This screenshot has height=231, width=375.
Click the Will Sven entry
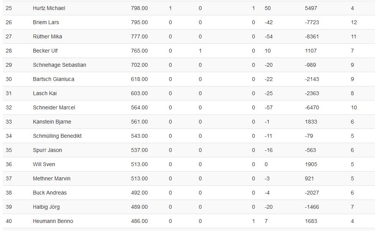[x=44, y=164]
